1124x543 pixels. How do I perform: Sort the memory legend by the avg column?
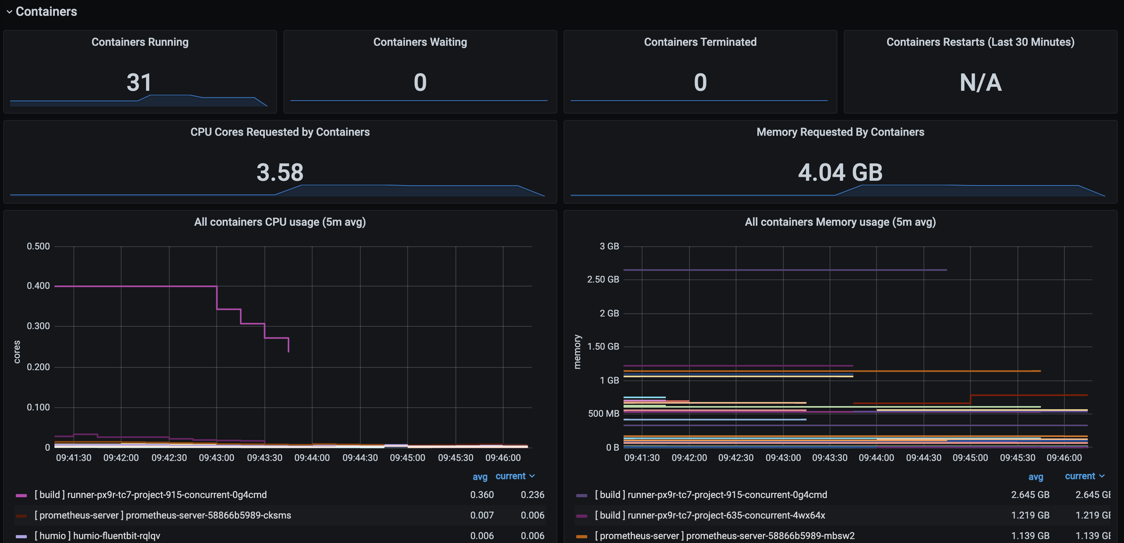pyautogui.click(x=1036, y=477)
